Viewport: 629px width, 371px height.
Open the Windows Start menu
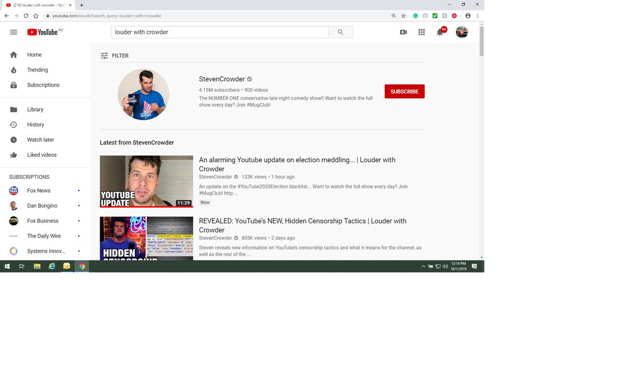[7, 266]
